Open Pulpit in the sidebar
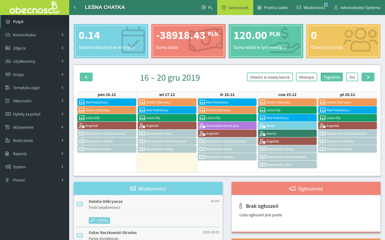The height and width of the screenshot is (240, 385). pyautogui.click(x=35, y=22)
